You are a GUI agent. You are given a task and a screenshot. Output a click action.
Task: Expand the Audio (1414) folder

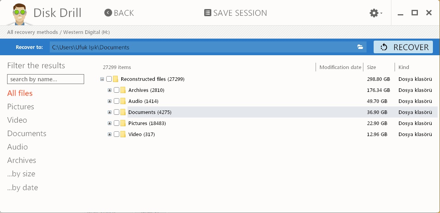click(109, 101)
